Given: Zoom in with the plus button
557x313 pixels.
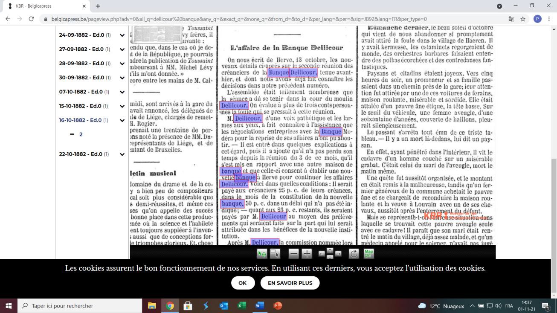Looking at the screenshot, I should click(307, 254).
